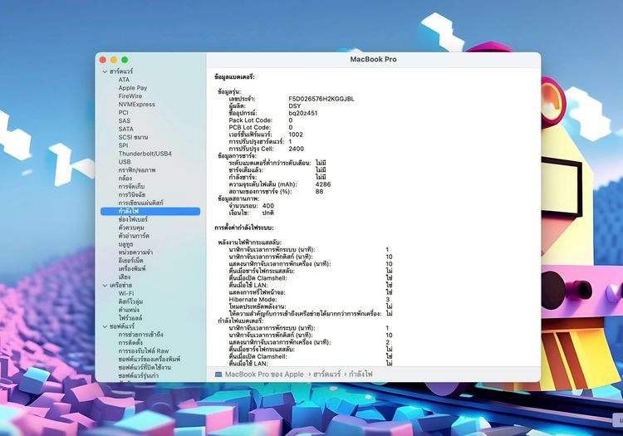
Task: Click the yellow minimize window button
Action: 114,60
